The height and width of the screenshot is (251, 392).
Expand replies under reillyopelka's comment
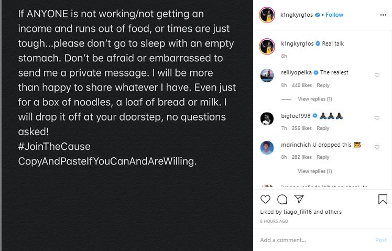tap(314, 99)
